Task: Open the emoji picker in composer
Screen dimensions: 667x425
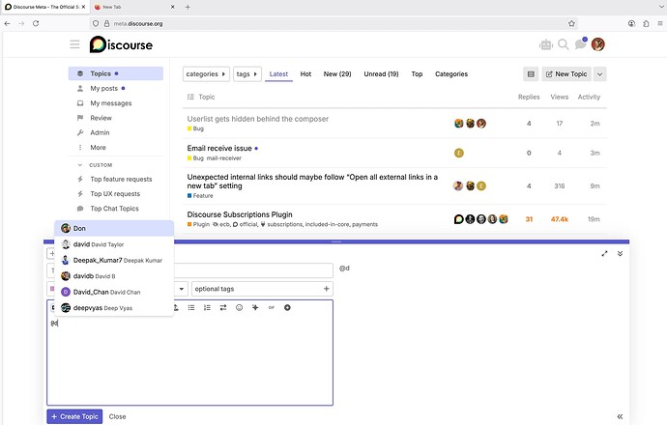Action: click(239, 307)
